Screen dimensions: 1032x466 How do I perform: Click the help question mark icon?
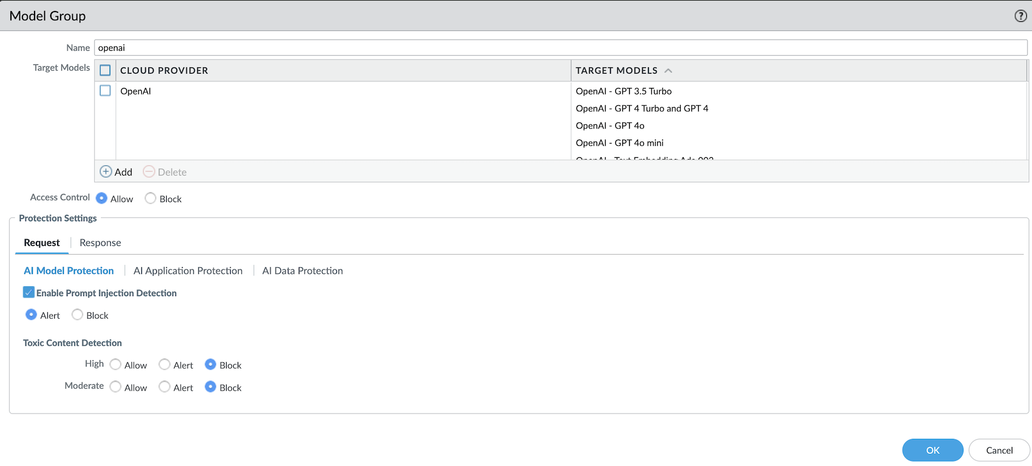click(1020, 16)
